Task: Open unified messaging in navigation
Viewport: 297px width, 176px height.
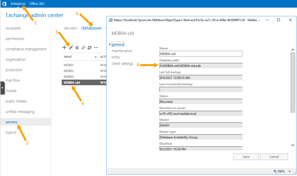Action: [x=20, y=112]
